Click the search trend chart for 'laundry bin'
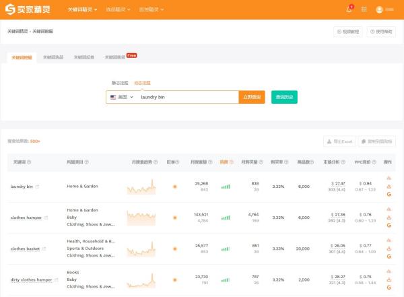The image size is (404, 297). [x=141, y=186]
